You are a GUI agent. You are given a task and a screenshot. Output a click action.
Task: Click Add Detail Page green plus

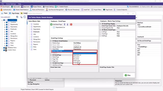51,25
